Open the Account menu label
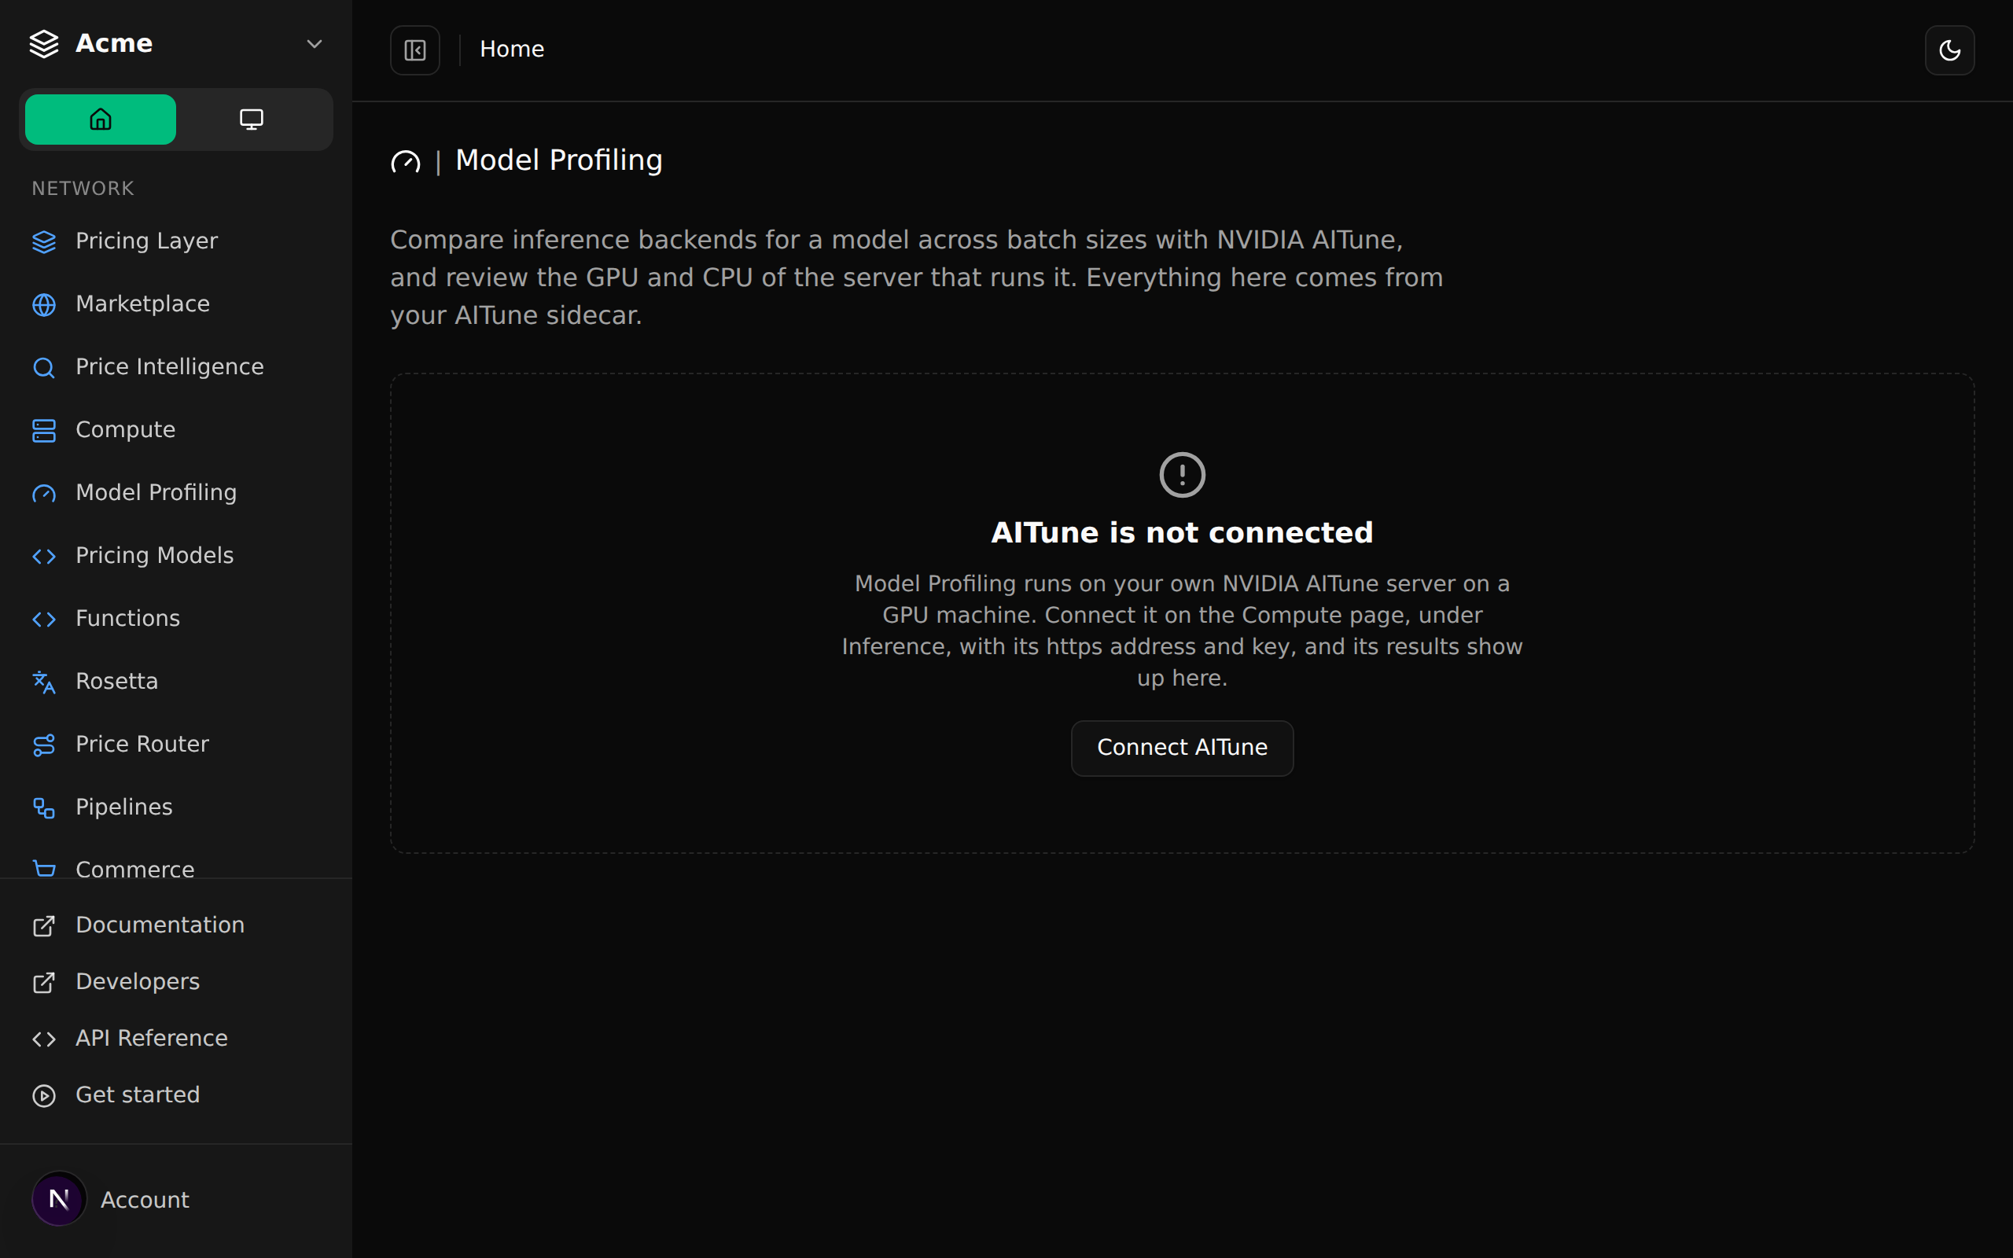The image size is (2013, 1258). coord(145,1200)
